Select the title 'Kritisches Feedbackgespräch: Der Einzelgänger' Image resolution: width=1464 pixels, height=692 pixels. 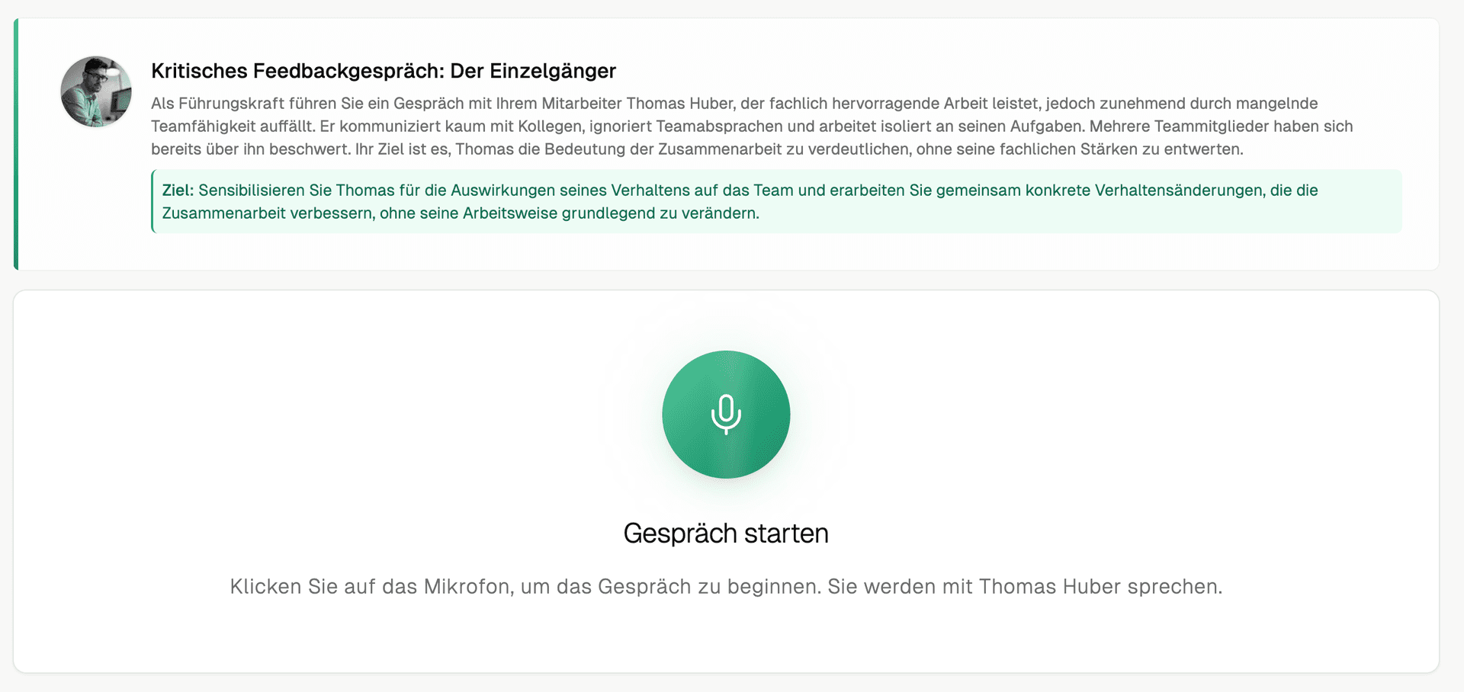click(383, 71)
